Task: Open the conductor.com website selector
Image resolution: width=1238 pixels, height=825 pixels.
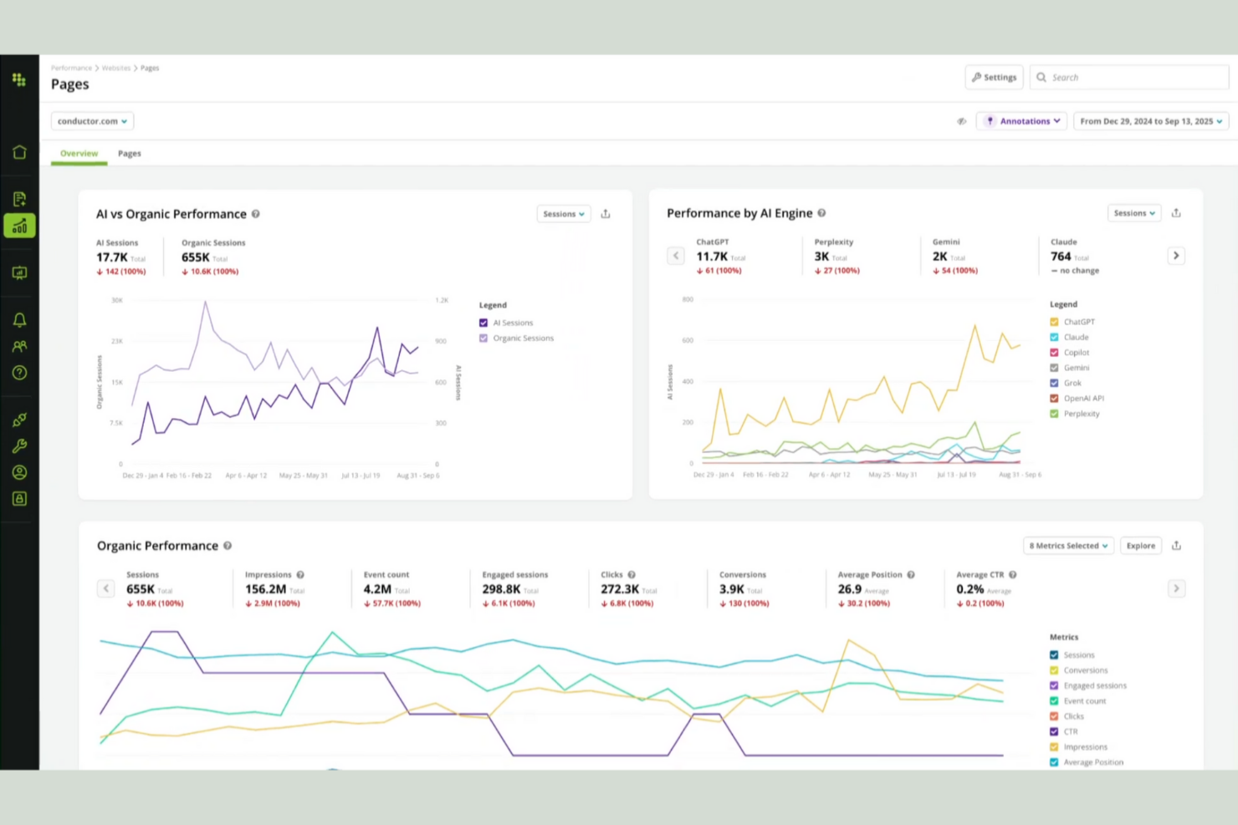Action: click(92, 120)
